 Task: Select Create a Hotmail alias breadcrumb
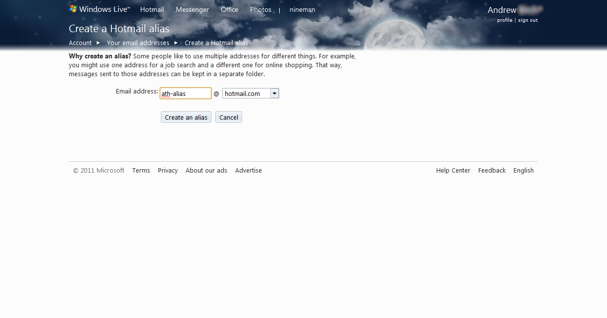(216, 43)
